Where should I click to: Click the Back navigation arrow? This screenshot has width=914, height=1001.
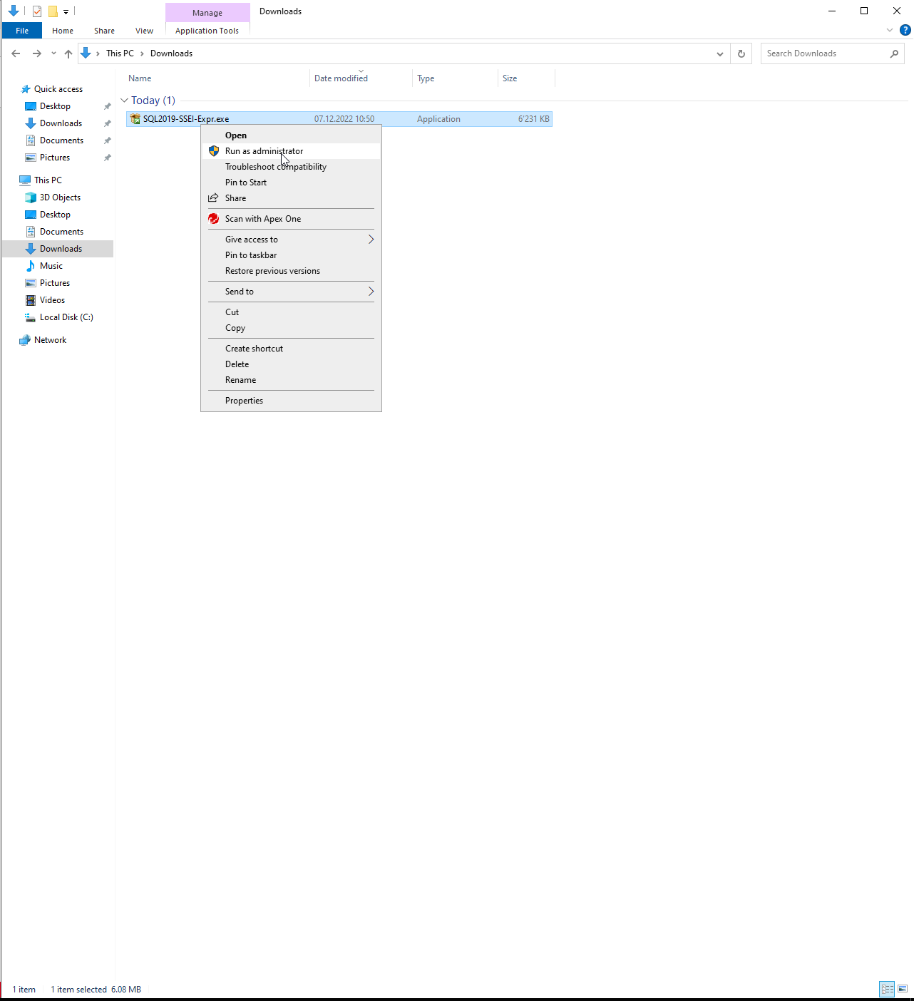click(16, 53)
